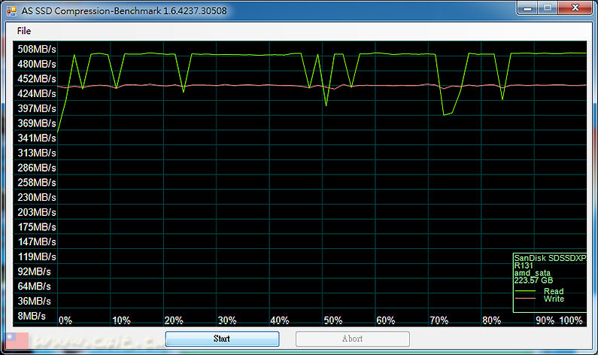
Task: Open the File menu
Action: (x=23, y=31)
